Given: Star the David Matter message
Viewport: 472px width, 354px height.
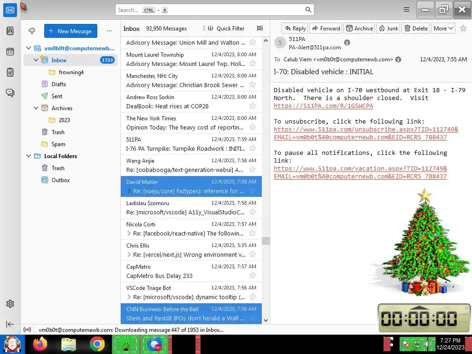Looking at the screenshot, I should tap(253, 191).
